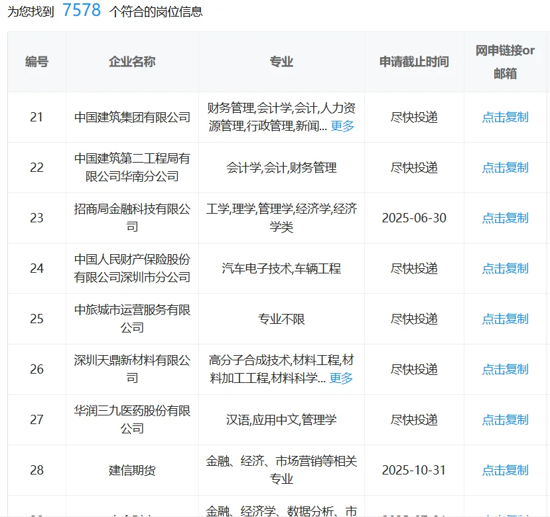Select company name 中国建筑集团有限公司

pos(132,117)
